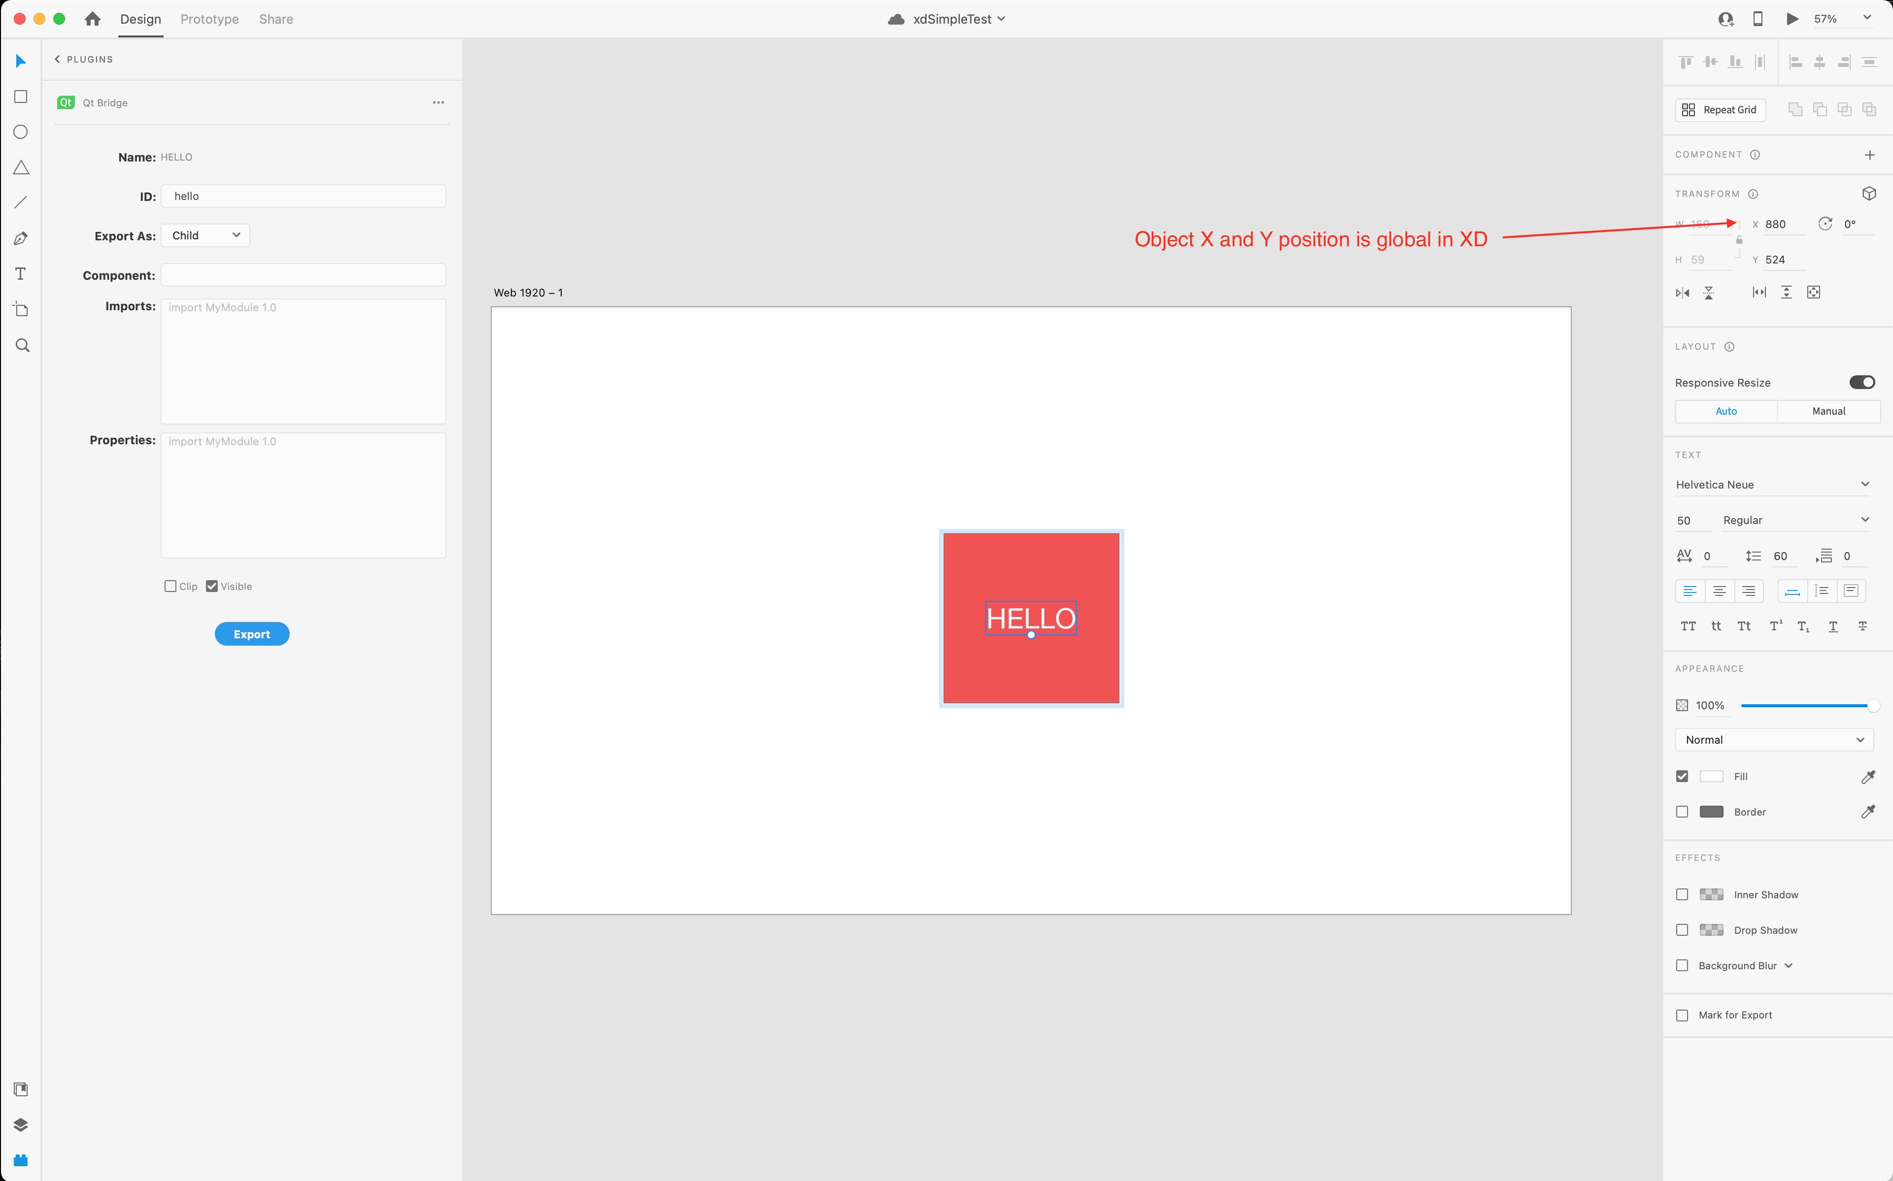Open the Export As dropdown
1893x1181 pixels.
(x=205, y=235)
